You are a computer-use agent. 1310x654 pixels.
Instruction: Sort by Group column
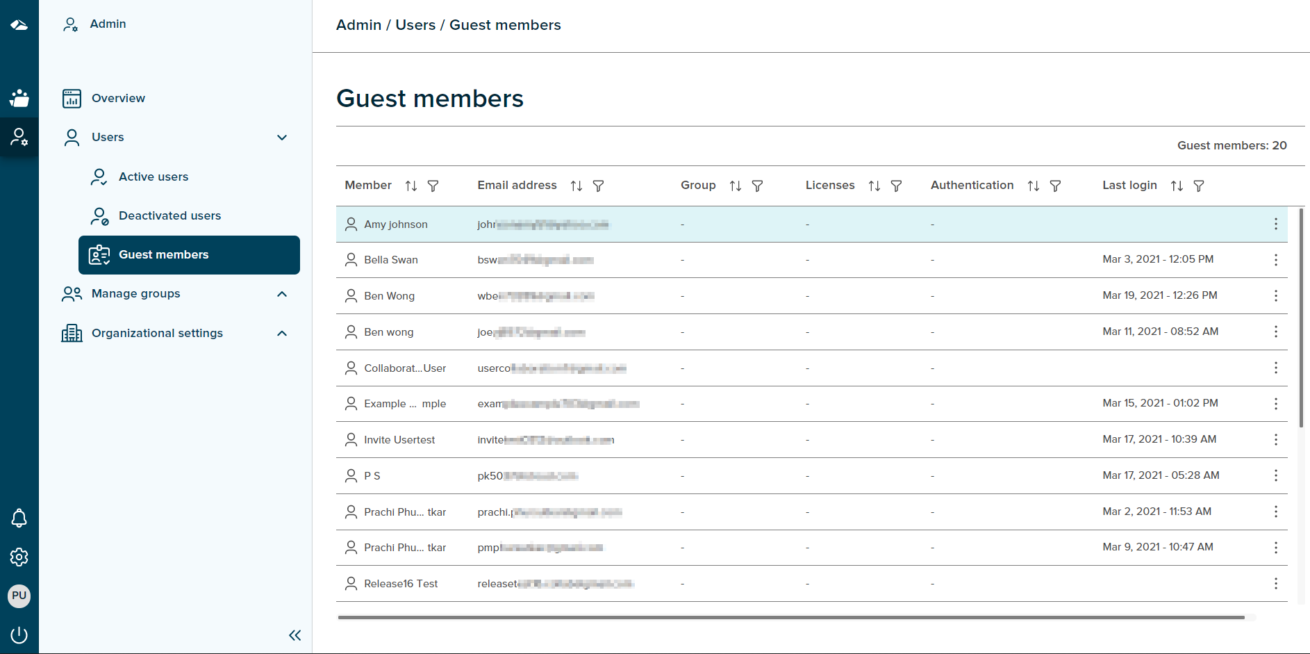[x=736, y=186]
